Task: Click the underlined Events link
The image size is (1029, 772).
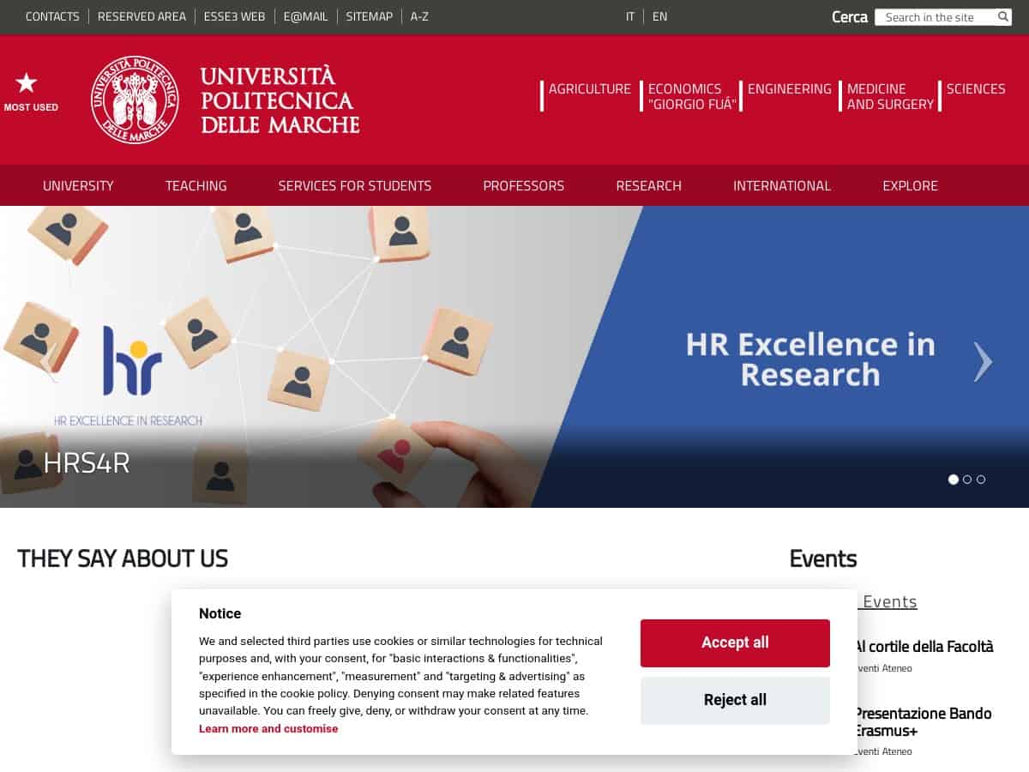Action: (890, 602)
